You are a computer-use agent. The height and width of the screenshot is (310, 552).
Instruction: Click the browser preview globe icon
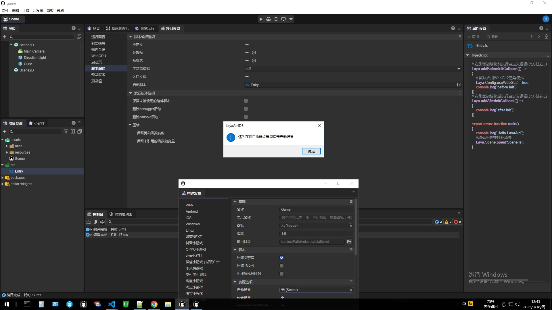(268, 19)
